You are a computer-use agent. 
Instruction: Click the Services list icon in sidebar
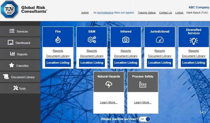[x=12, y=31]
